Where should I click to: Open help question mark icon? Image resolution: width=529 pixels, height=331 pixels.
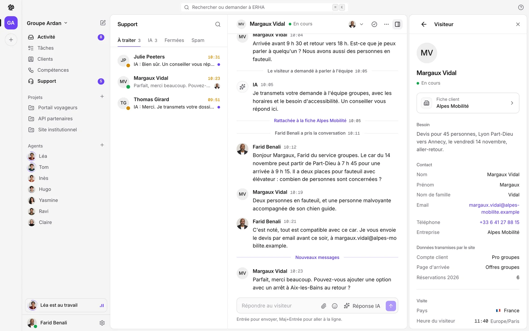coord(521,7)
